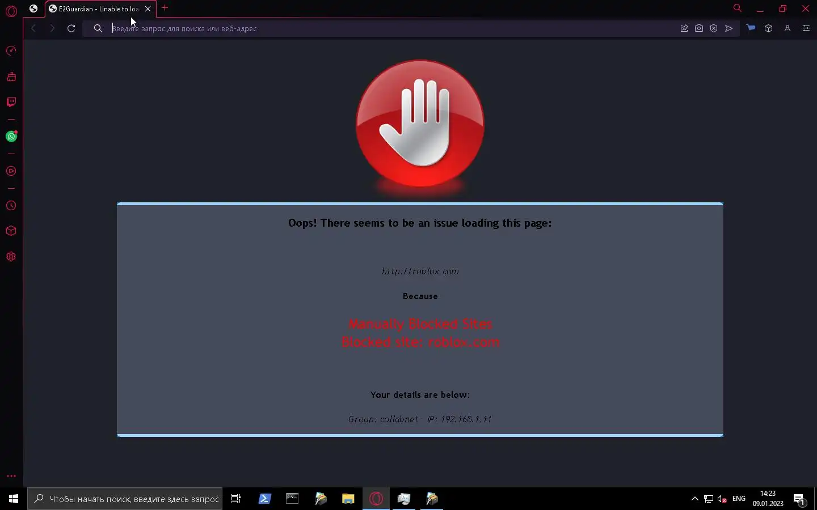Open the command prompt taskbar icon
This screenshot has width=817, height=510.
[x=292, y=499]
